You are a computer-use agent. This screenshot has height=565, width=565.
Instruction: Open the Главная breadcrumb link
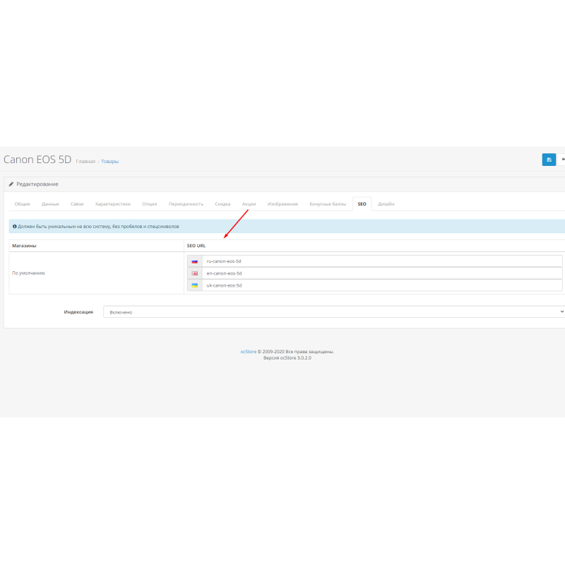[x=85, y=161]
